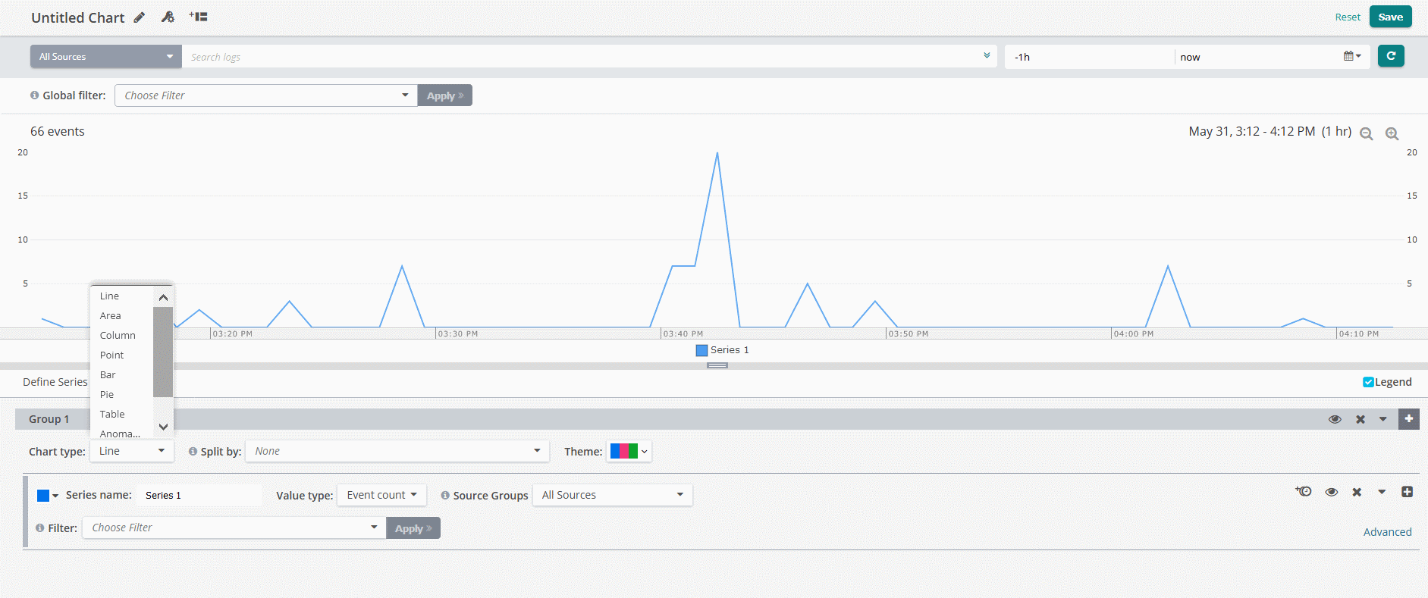The width and height of the screenshot is (1428, 598).
Task: Click the green refresh button
Action: tap(1391, 56)
